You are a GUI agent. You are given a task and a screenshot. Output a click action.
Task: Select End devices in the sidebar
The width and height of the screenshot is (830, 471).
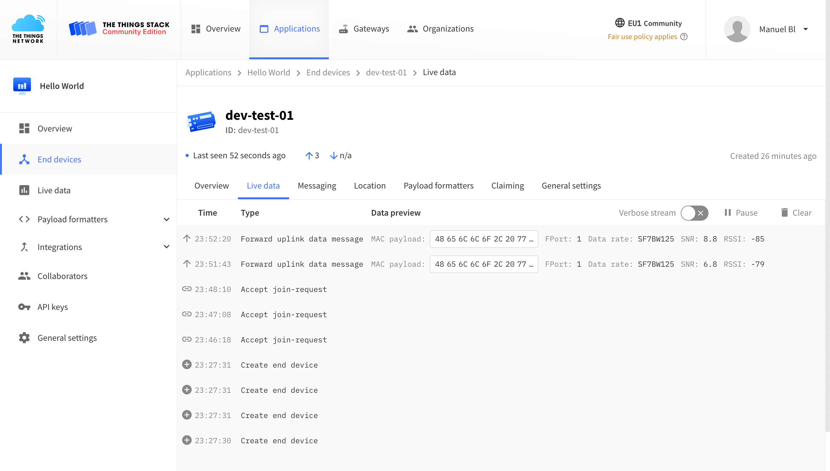point(88,159)
